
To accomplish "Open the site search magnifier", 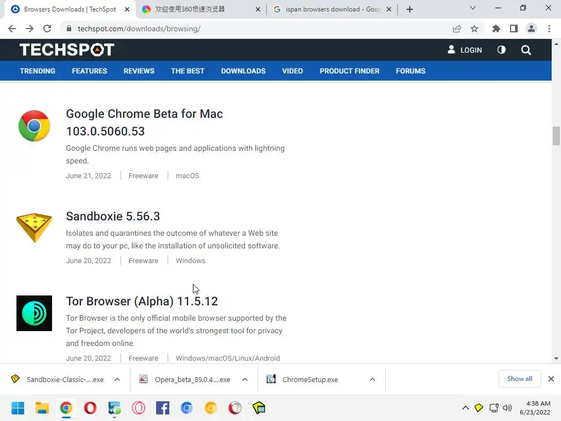I will click(x=525, y=50).
